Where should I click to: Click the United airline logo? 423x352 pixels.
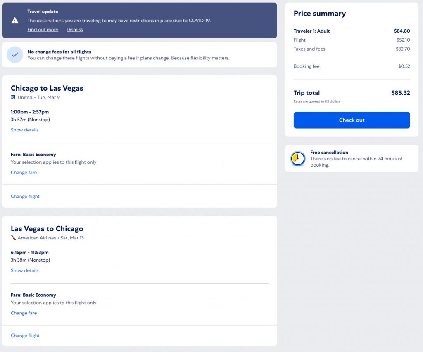coord(13,97)
